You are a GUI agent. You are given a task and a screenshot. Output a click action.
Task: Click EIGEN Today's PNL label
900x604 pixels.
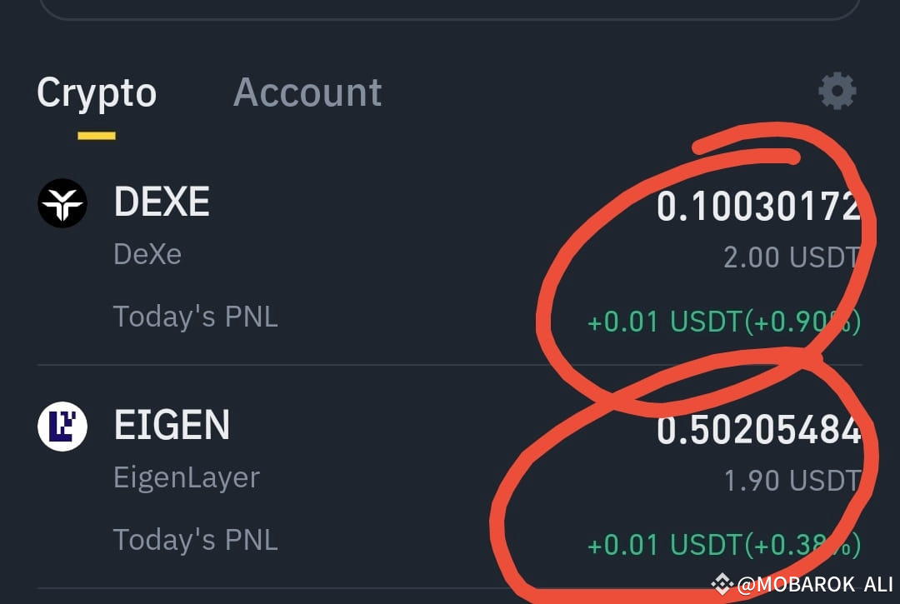[196, 540]
